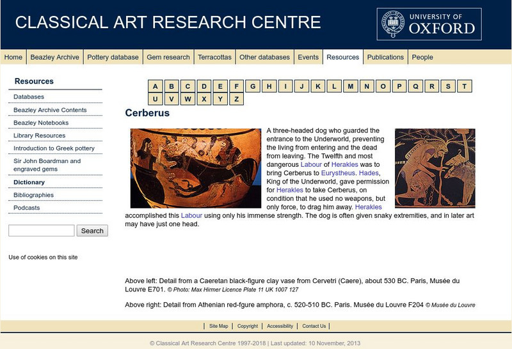Viewport: 512px width, 349px height.
Task: Open dictionary entries under F
Action: pos(236,86)
